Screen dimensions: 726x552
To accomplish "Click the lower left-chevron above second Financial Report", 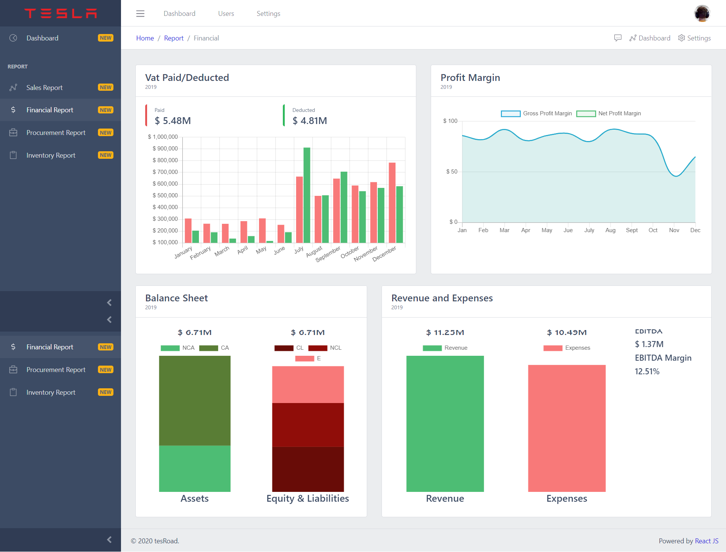I will coord(109,319).
